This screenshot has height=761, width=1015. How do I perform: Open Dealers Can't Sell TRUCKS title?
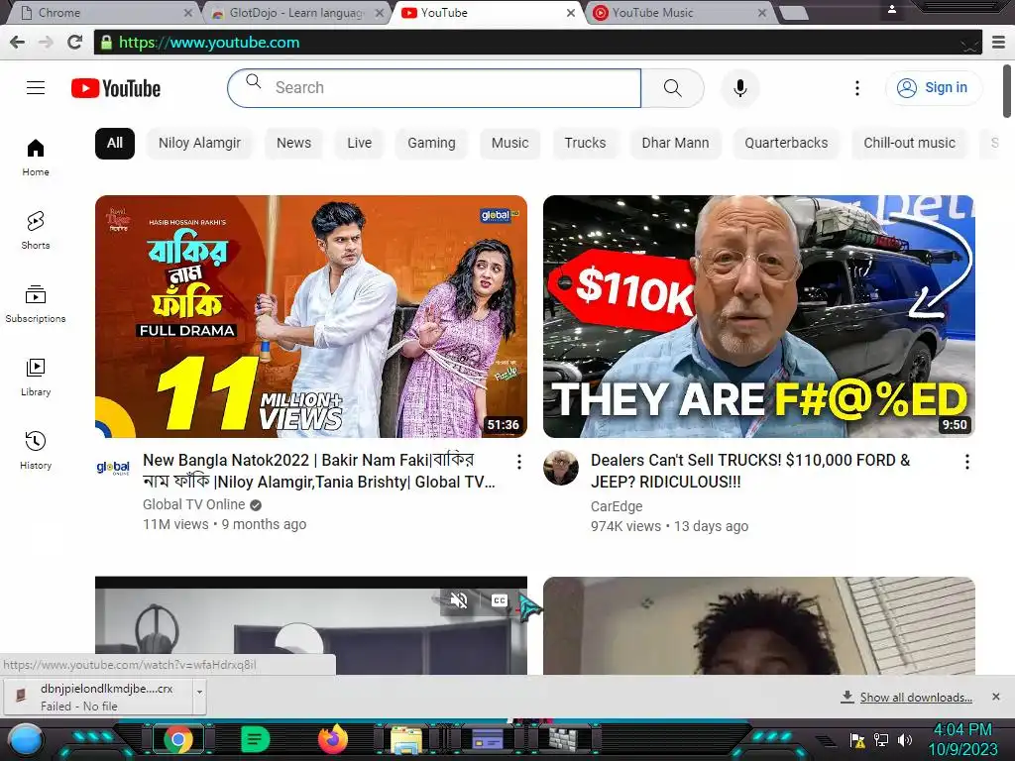point(750,471)
